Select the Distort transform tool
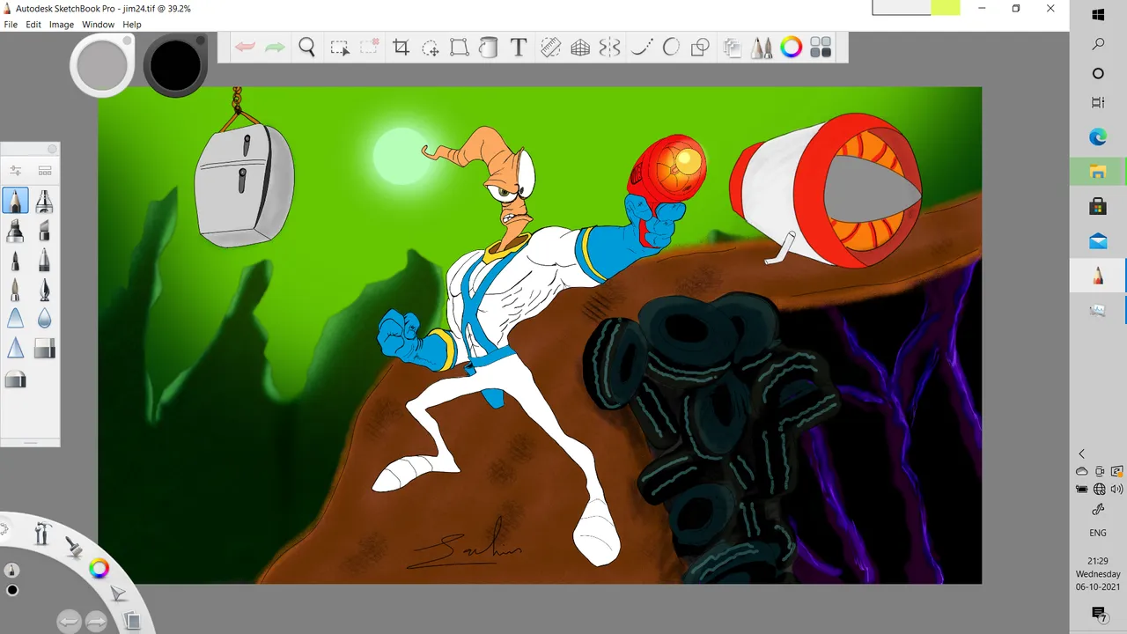 460,48
